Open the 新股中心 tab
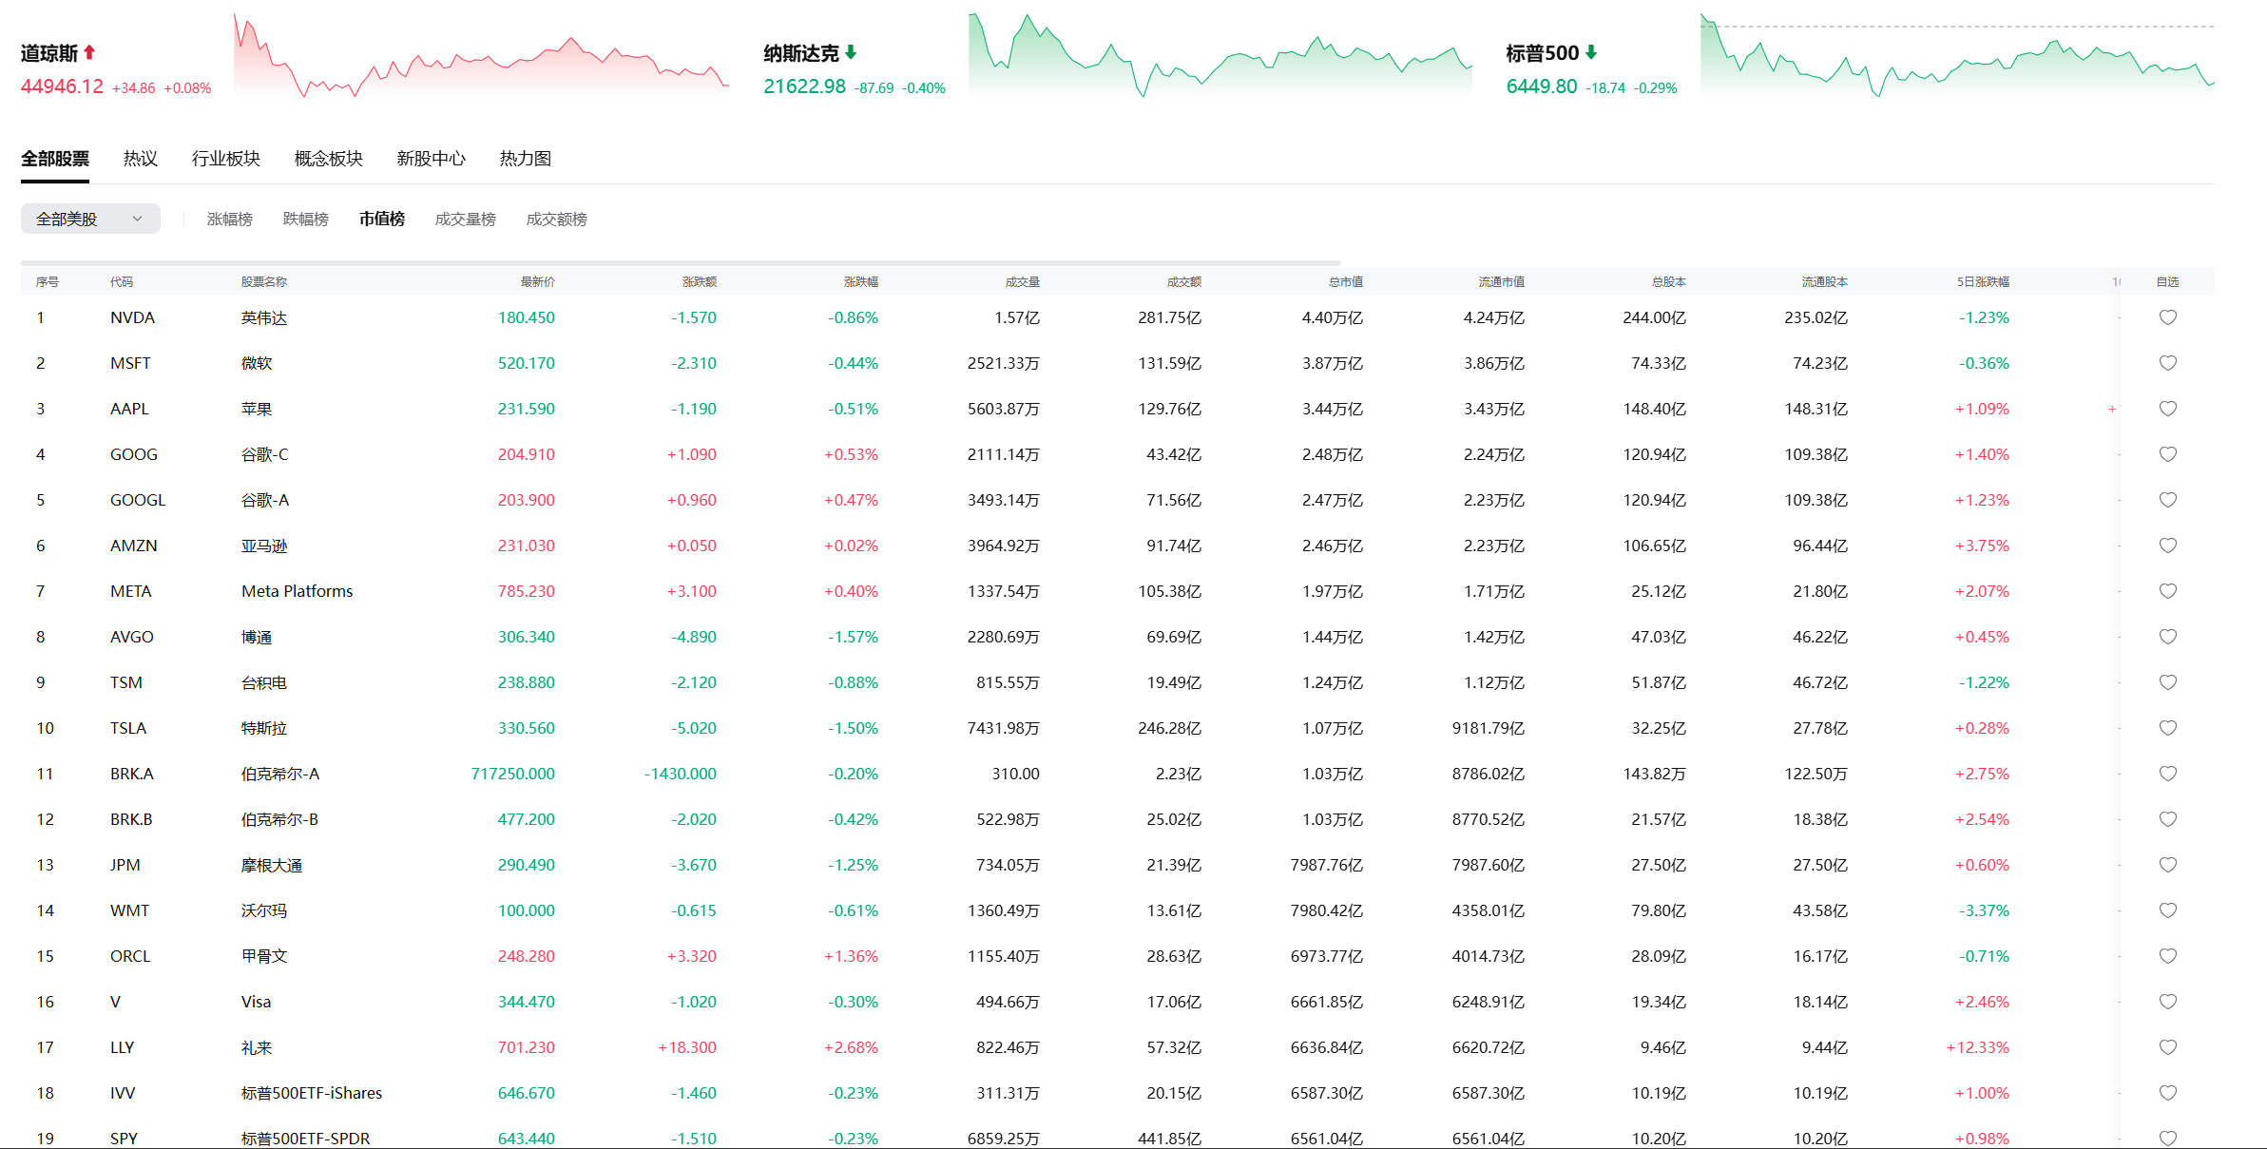This screenshot has width=2267, height=1149. 432,159
